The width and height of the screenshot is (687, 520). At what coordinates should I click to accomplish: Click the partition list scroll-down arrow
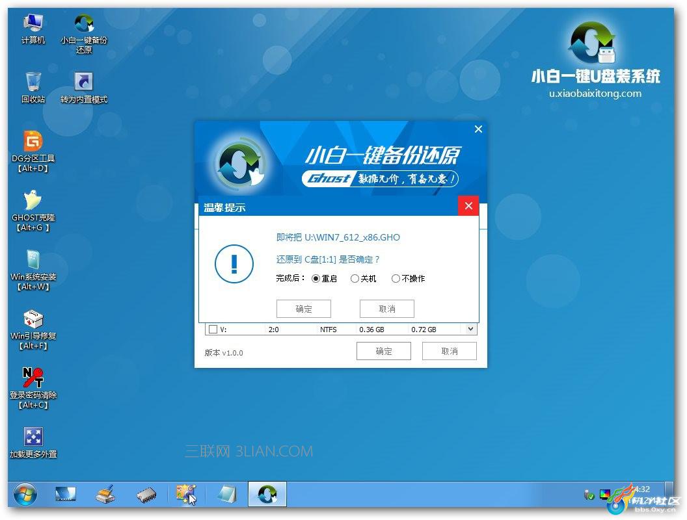click(x=470, y=329)
